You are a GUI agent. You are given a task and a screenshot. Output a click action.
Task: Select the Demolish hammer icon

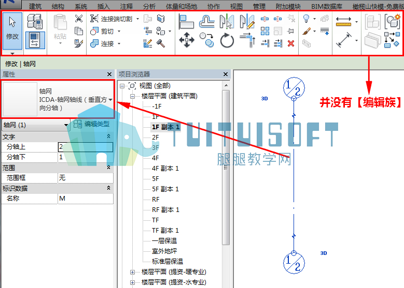point(161,43)
